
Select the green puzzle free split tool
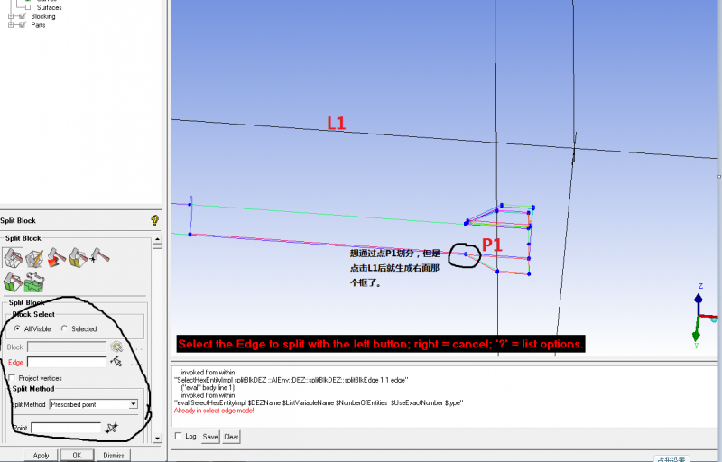[34, 282]
